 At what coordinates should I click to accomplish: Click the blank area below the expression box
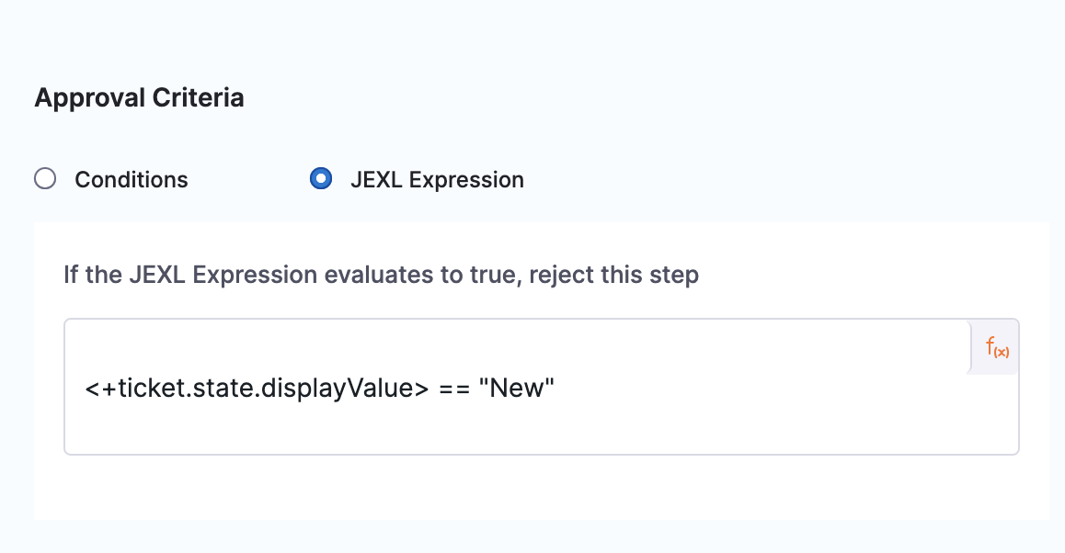click(x=541, y=487)
